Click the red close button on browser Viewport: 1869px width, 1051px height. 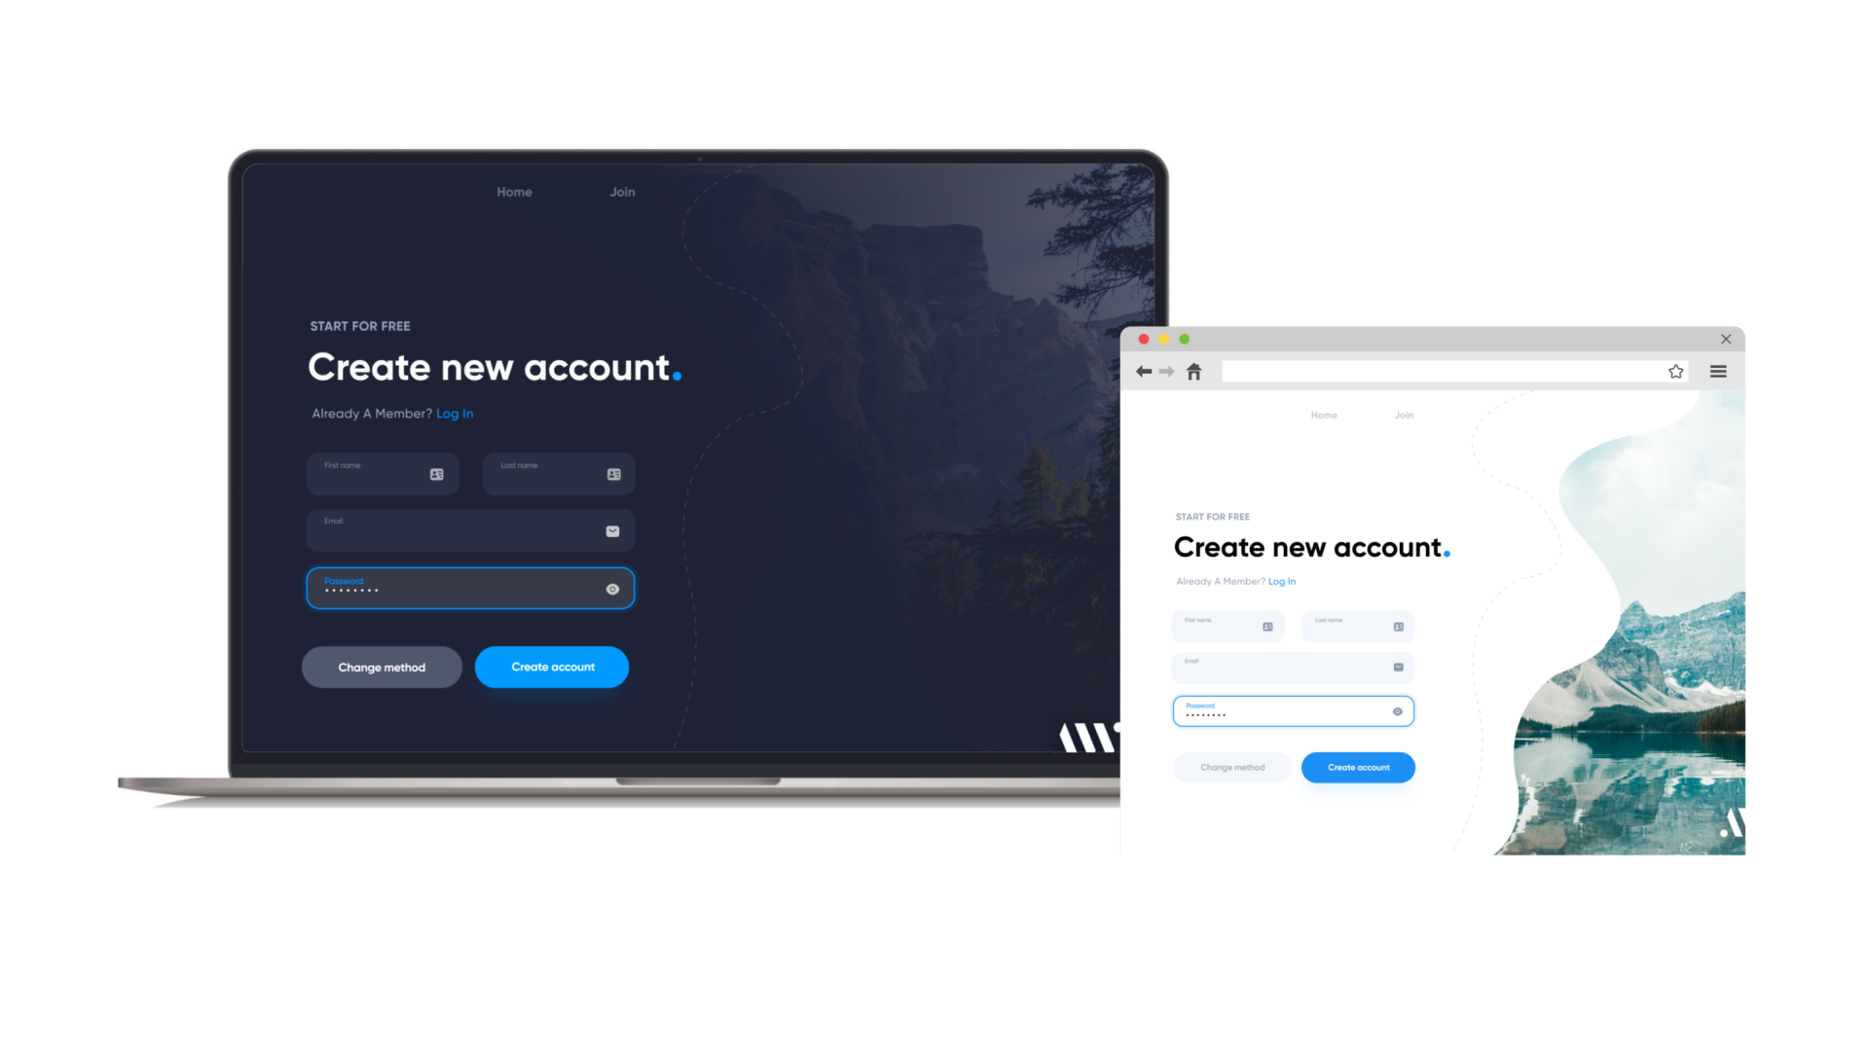[x=1144, y=339]
